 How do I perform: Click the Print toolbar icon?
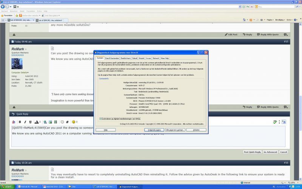pyautogui.click(x=261, y=20)
